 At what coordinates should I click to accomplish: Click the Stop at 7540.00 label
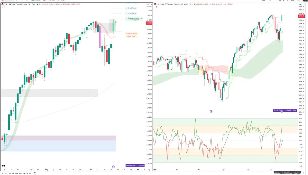131,33
